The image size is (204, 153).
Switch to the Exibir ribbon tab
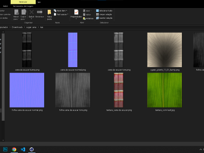tap(6, 6)
